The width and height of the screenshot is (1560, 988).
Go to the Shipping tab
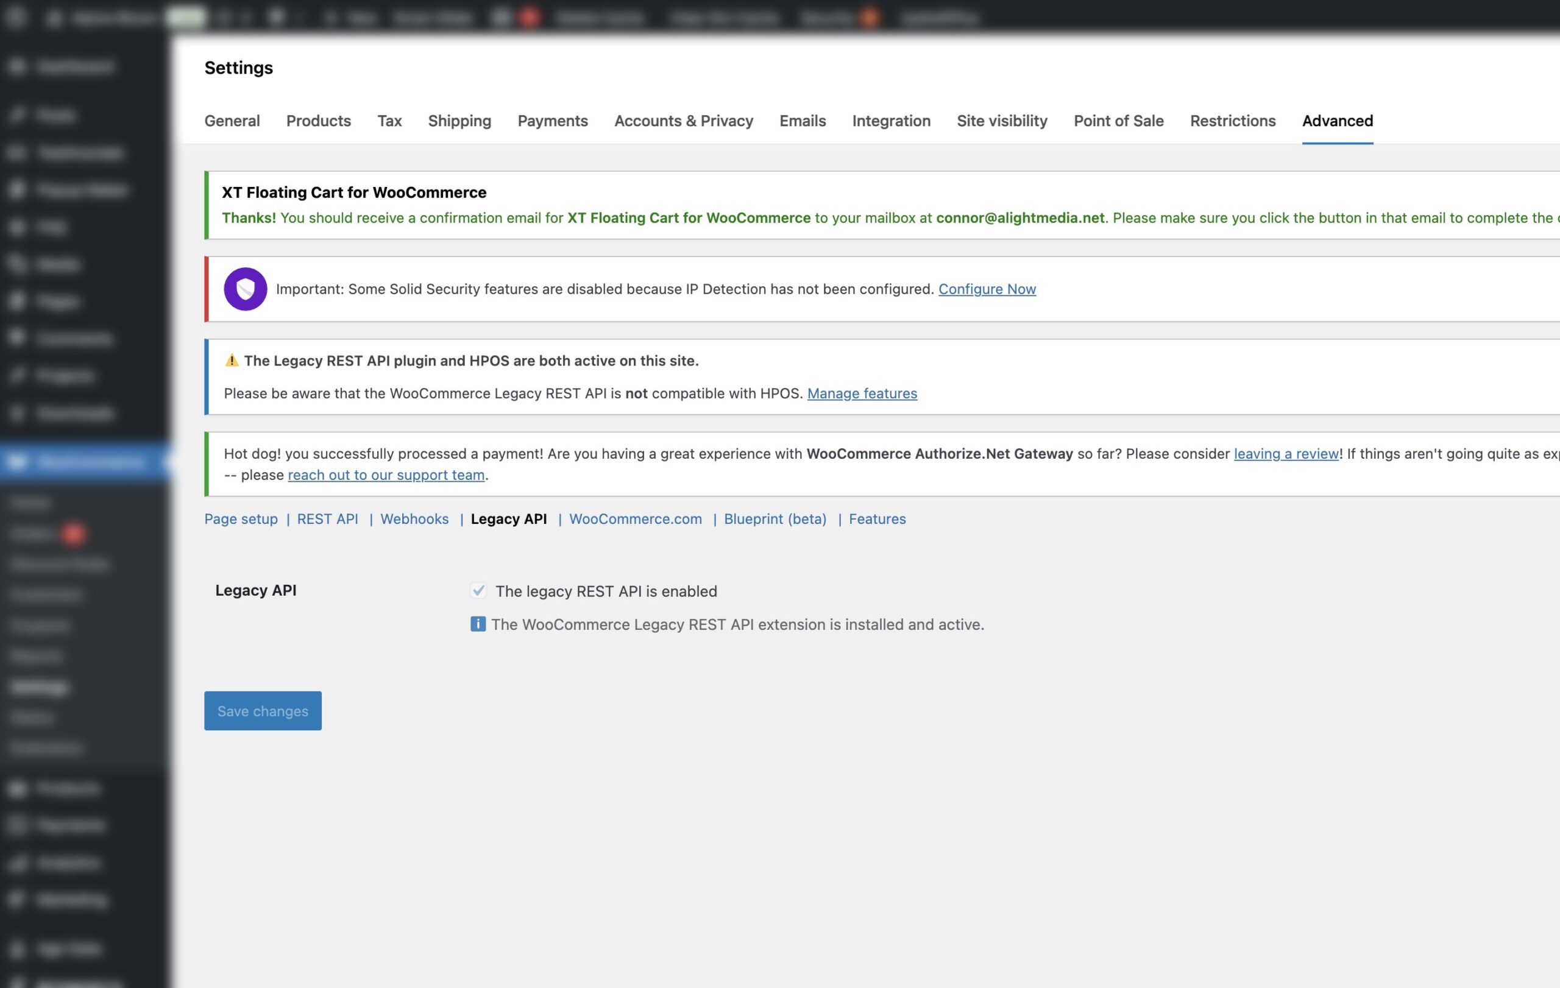[x=459, y=121]
